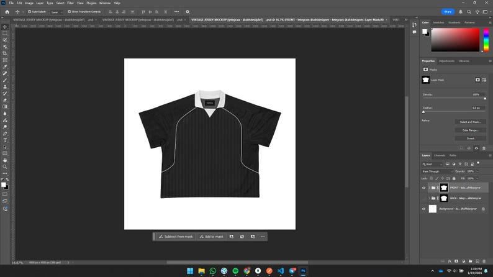The height and width of the screenshot is (277, 493).
Task: Open more options ellipsis in options bar
Action: coord(176,12)
